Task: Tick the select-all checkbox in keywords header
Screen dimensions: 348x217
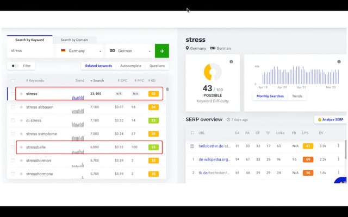Action: click(13, 81)
